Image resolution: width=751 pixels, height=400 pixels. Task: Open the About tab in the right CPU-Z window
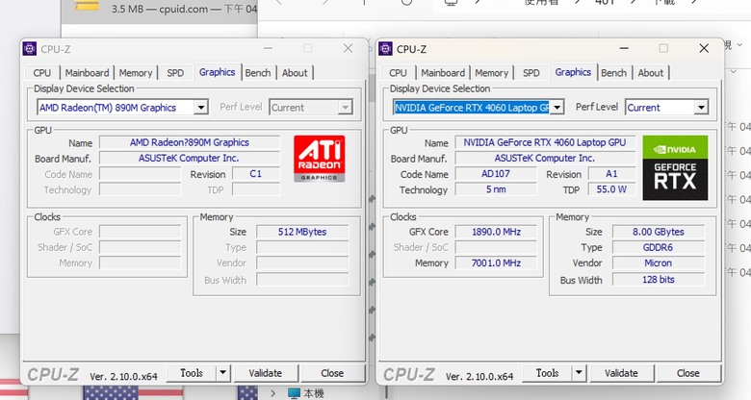[651, 73]
